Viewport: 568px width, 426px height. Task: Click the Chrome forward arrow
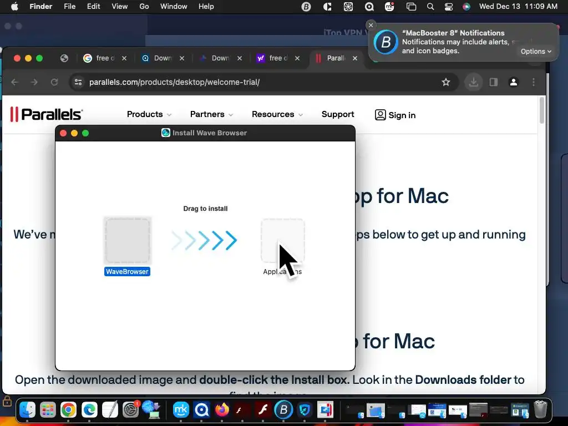[x=34, y=82]
